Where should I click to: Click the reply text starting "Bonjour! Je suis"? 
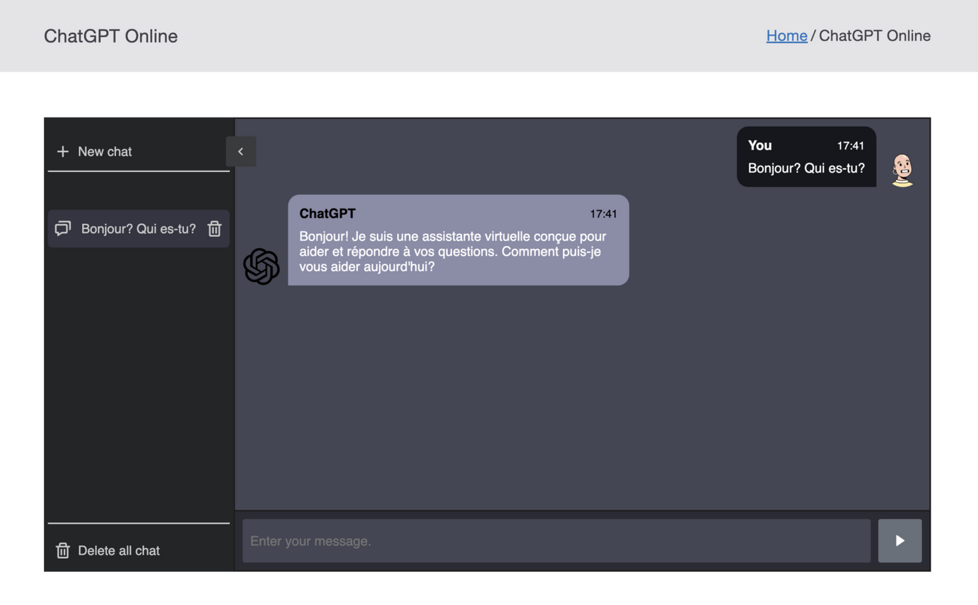pyautogui.click(x=453, y=252)
